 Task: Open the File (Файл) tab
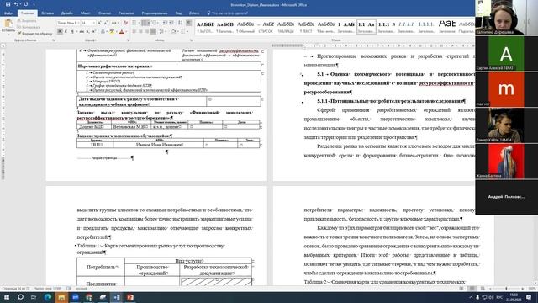point(8,13)
